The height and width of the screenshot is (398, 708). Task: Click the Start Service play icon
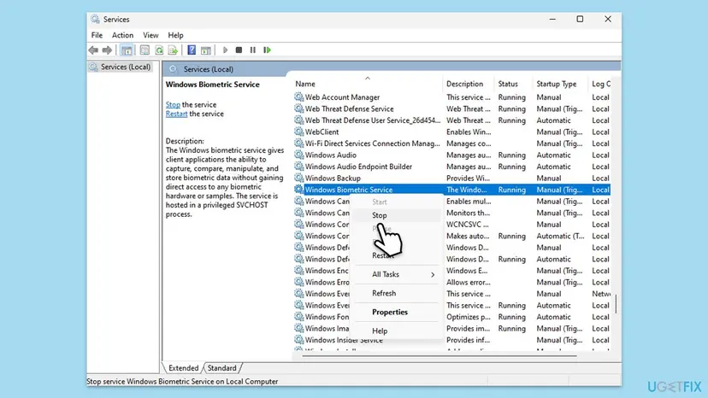(226, 50)
